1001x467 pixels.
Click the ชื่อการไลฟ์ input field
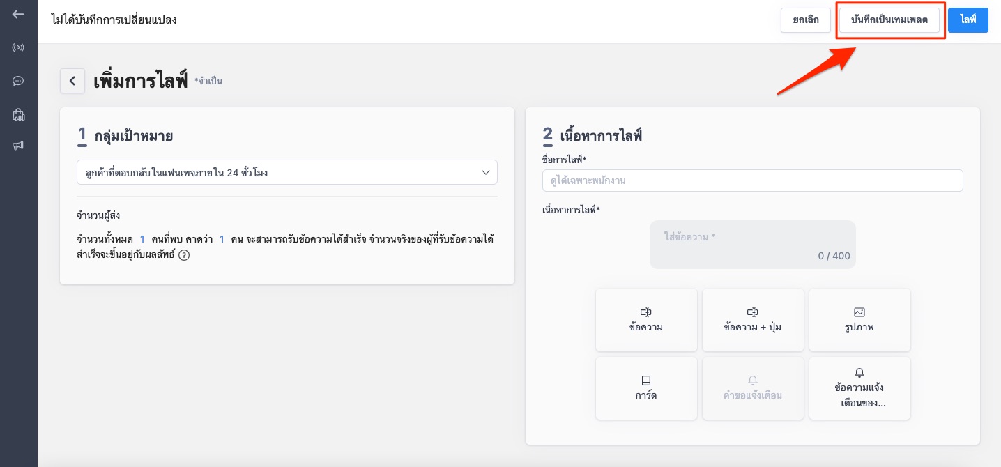point(752,181)
